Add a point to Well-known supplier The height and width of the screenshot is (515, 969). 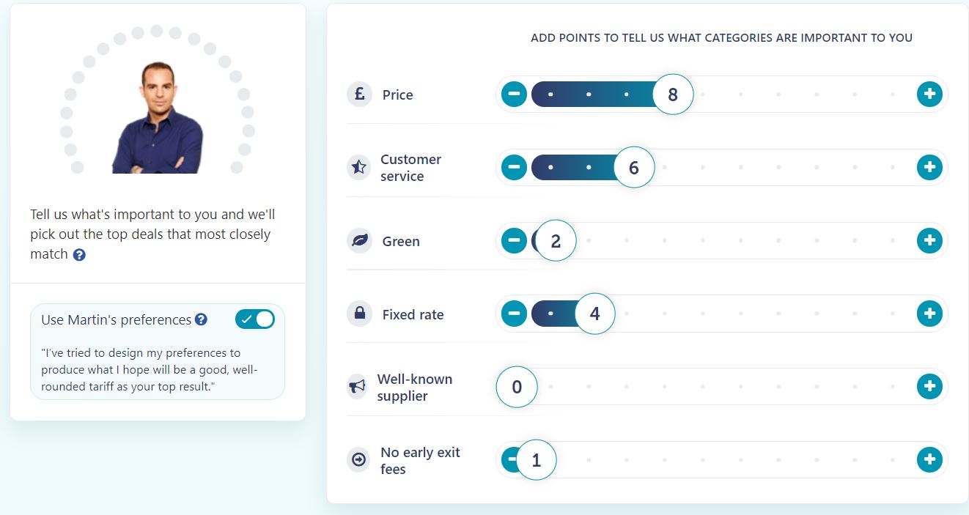pos(929,387)
